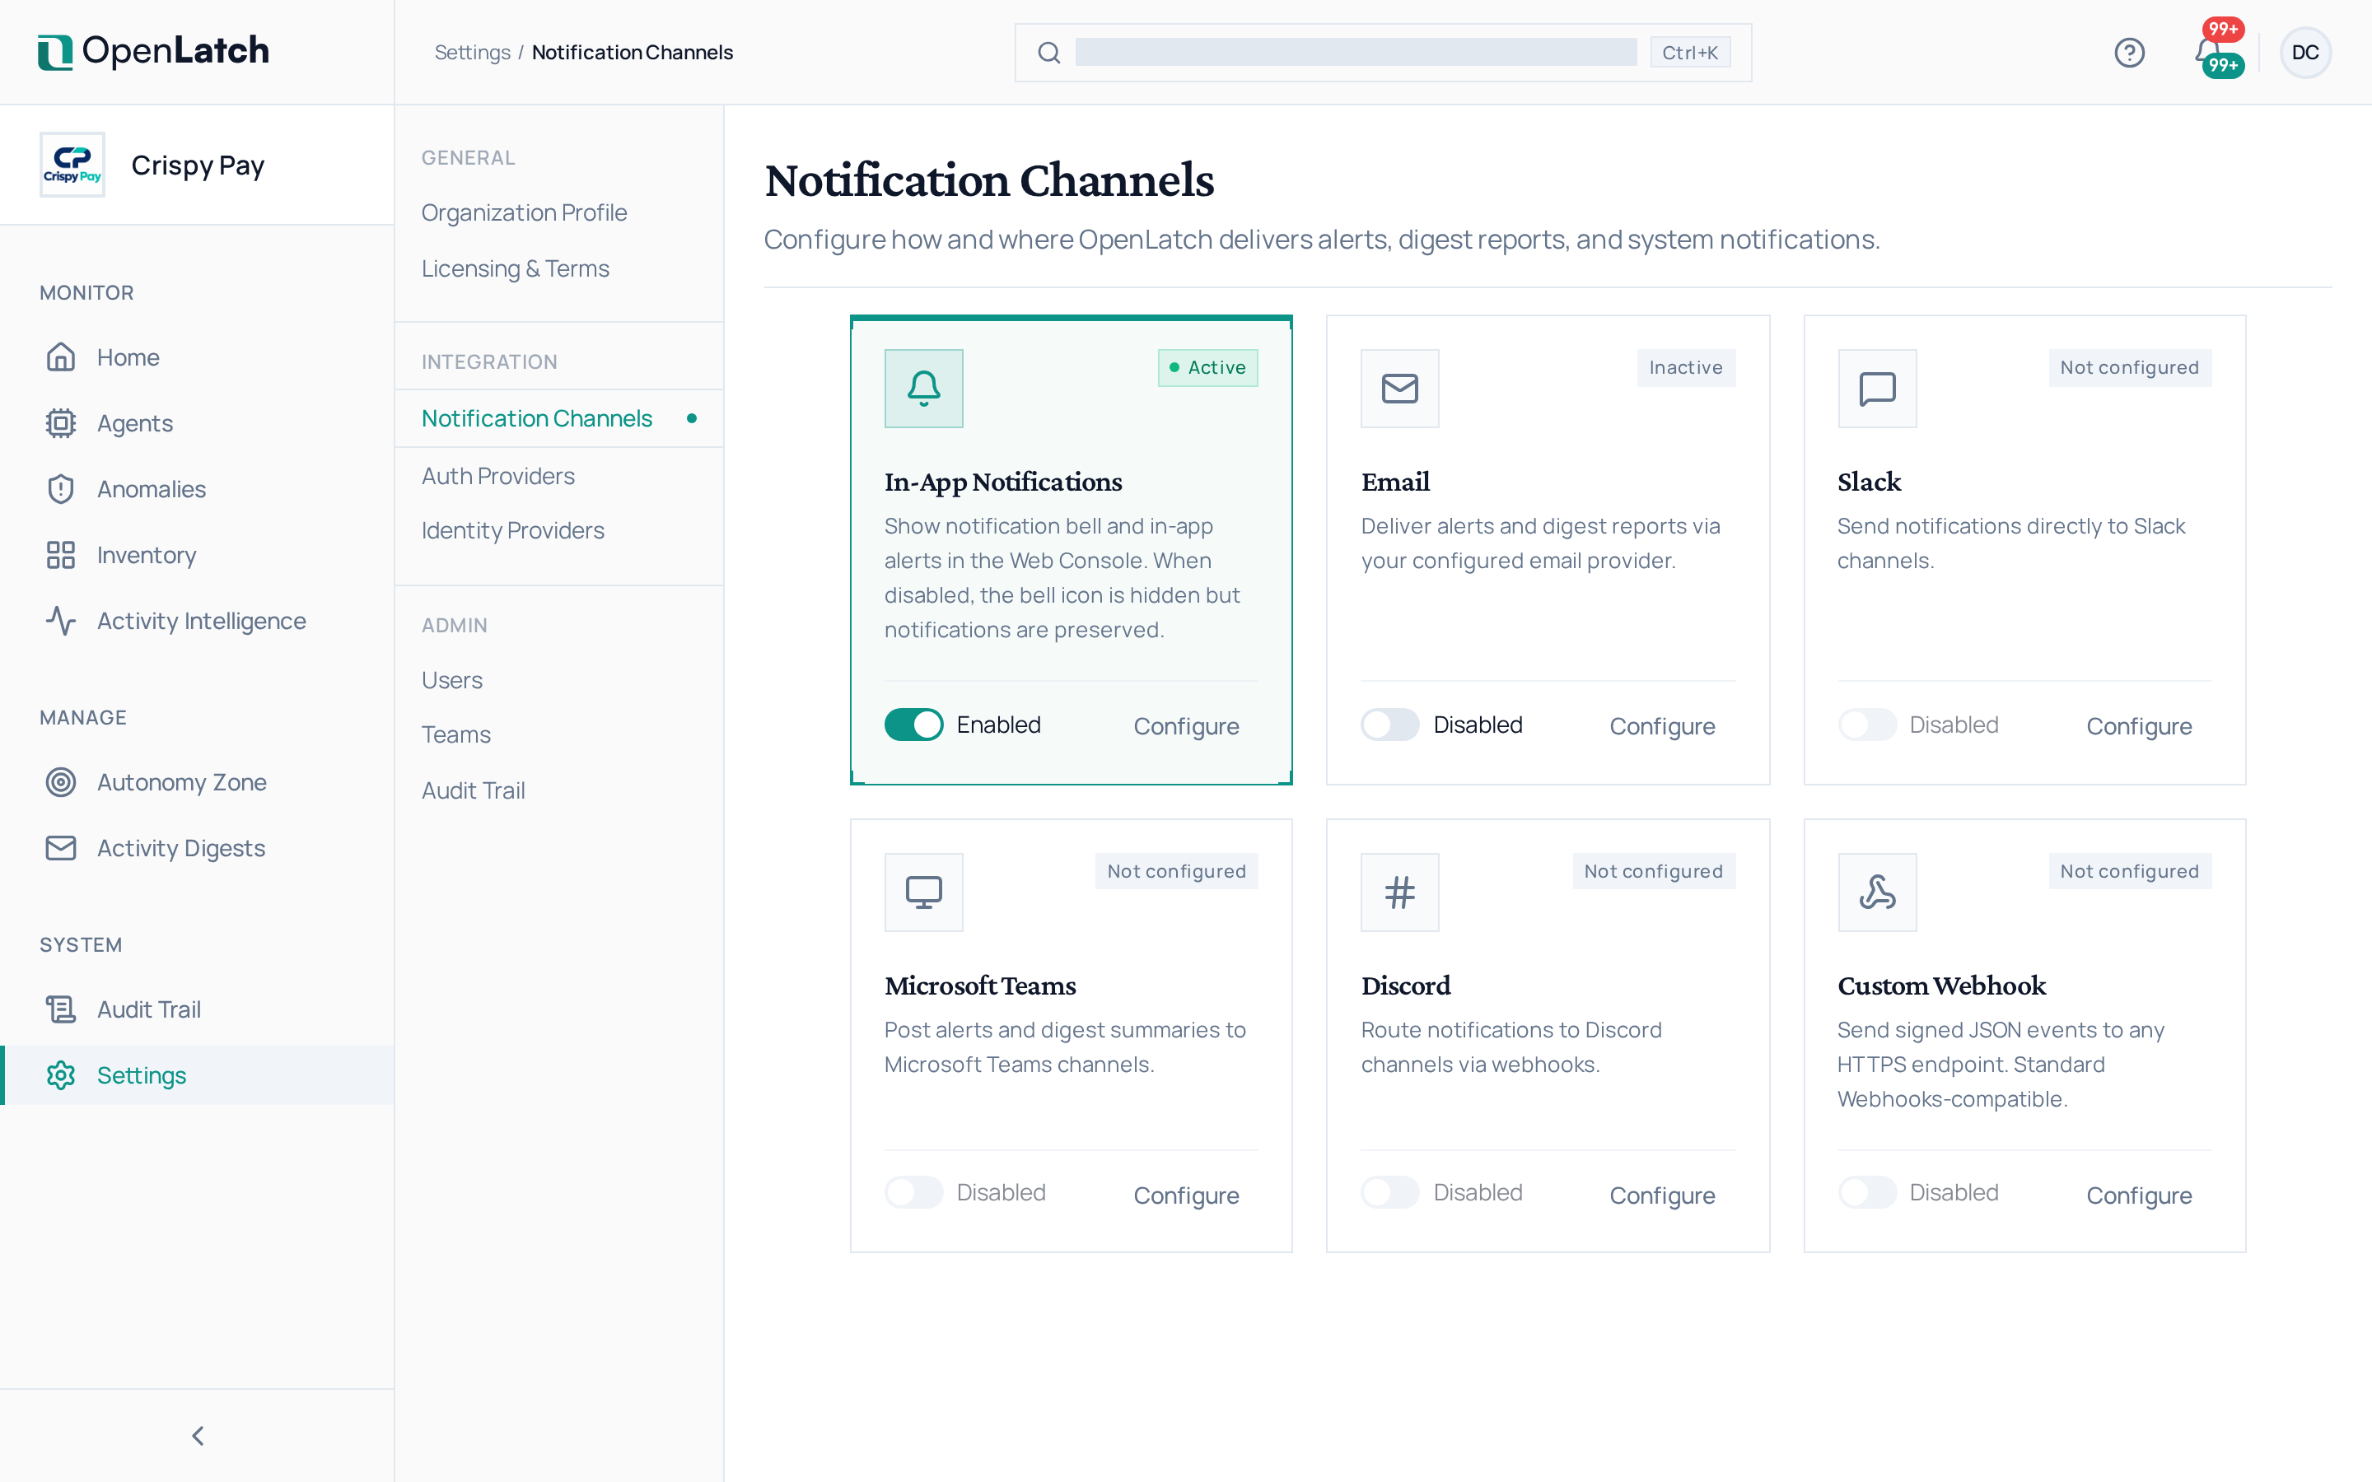
Task: Click the Settings gear icon
Action: (61, 1075)
